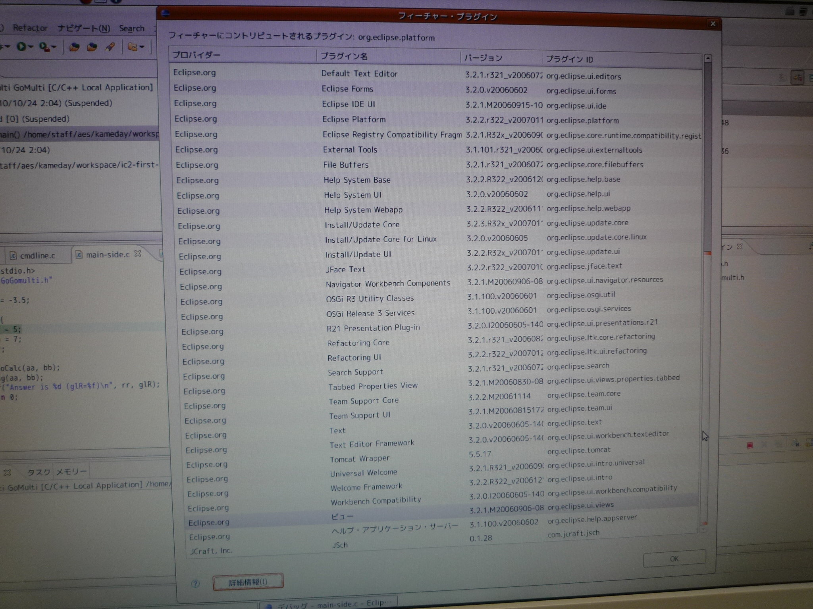Sort by プロバイダー column header
This screenshot has width=813, height=609.
tap(243, 55)
